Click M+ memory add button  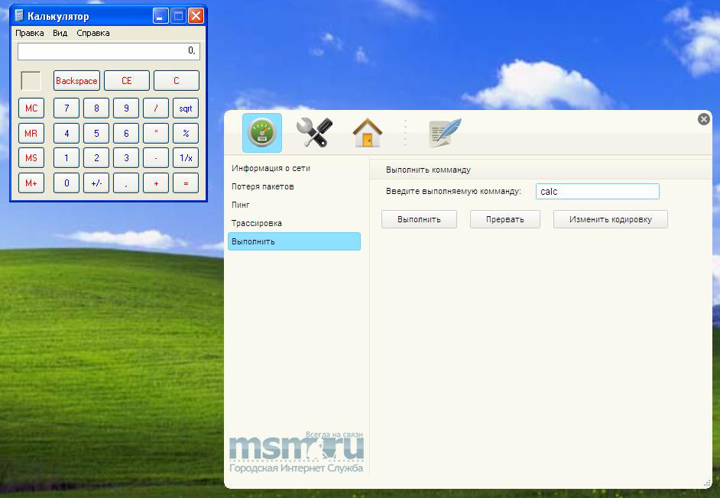coord(31,183)
